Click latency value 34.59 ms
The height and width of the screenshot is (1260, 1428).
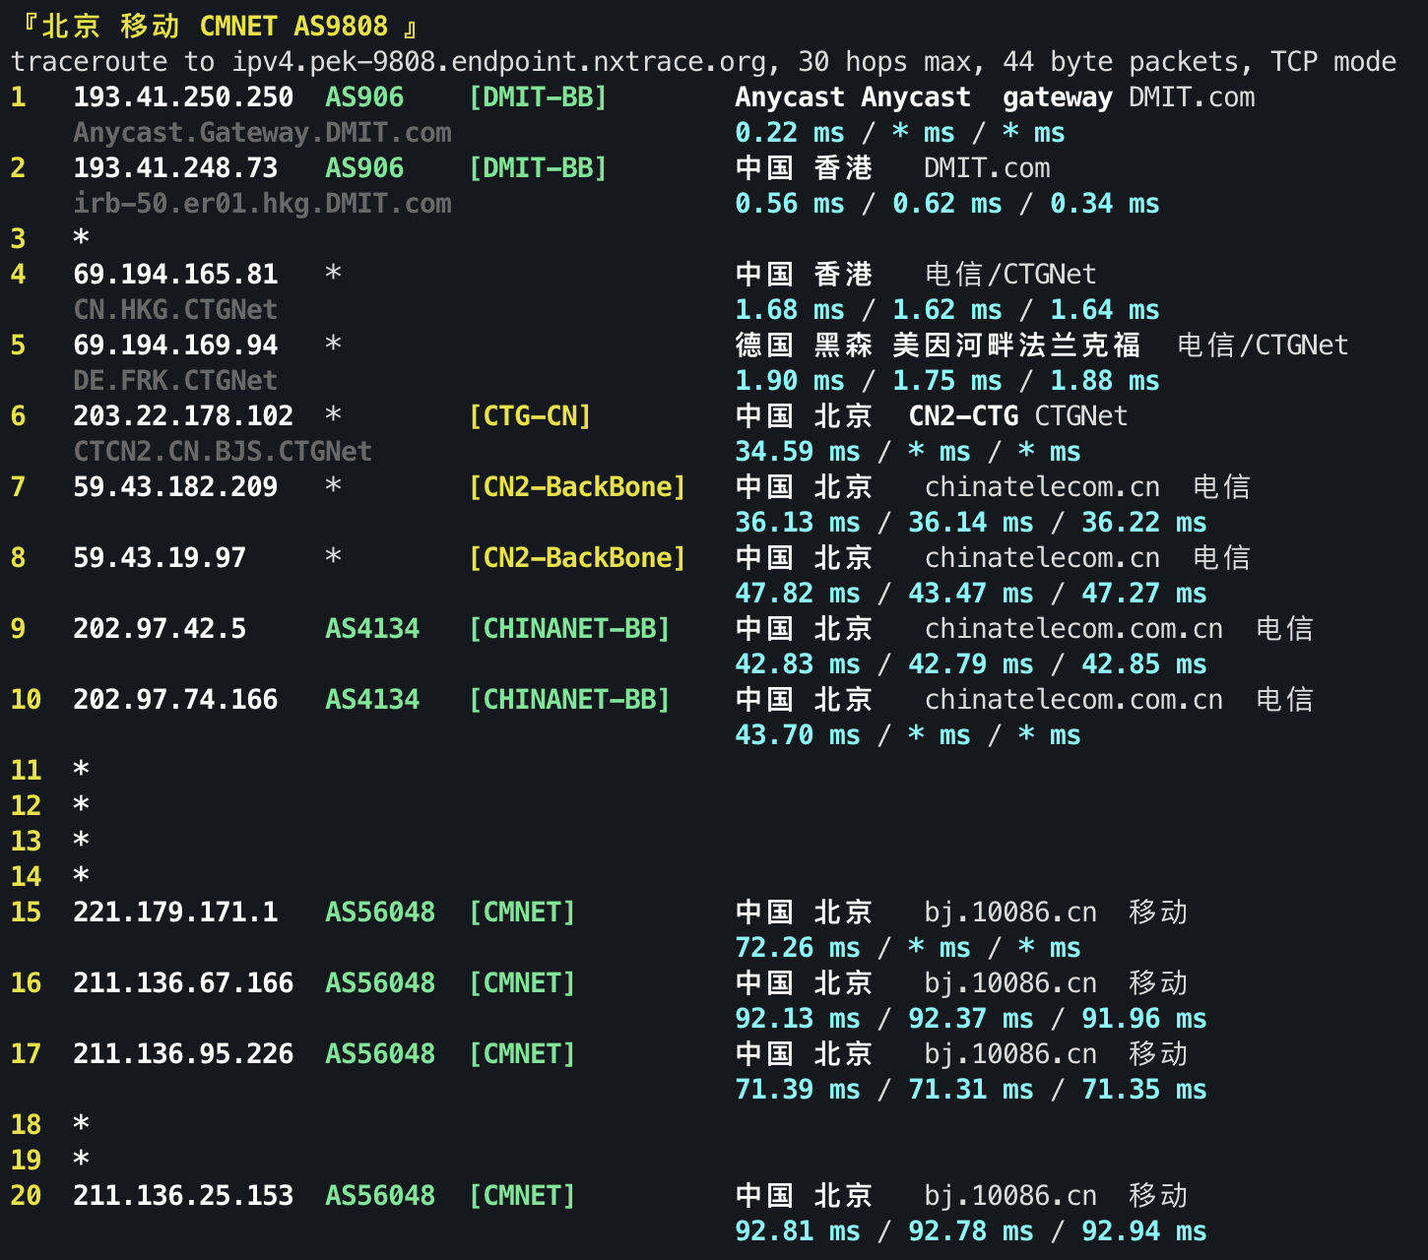coord(798,452)
